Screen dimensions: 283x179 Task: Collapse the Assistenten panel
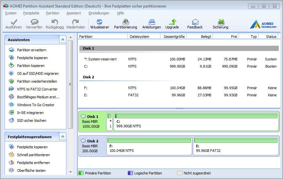[63, 40]
